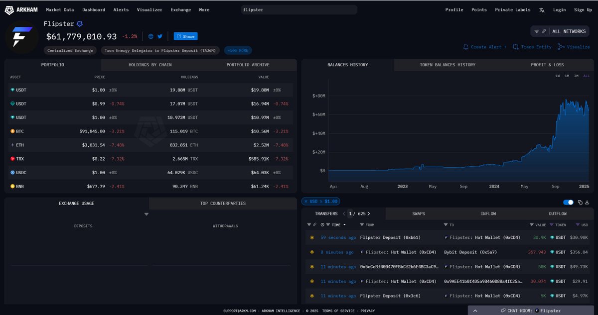This screenshot has width=598, height=315.
Task: Click the Create Alert + link
Action: coord(484,47)
